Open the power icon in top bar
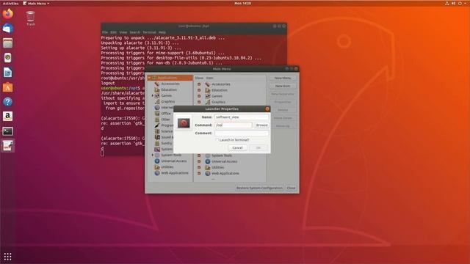 (460, 3)
